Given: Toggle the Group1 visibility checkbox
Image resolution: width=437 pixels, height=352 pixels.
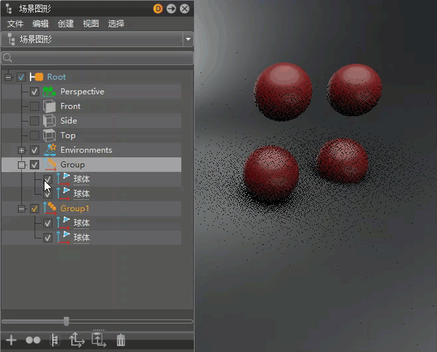Looking at the screenshot, I should click(35, 209).
